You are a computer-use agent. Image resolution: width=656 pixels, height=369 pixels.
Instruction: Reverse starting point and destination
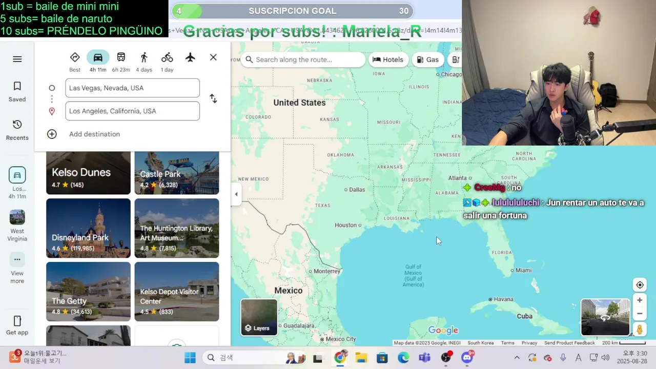pos(213,99)
